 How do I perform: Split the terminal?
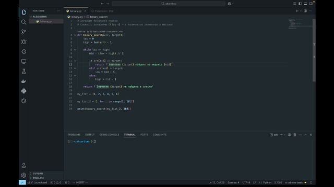tap(289, 135)
